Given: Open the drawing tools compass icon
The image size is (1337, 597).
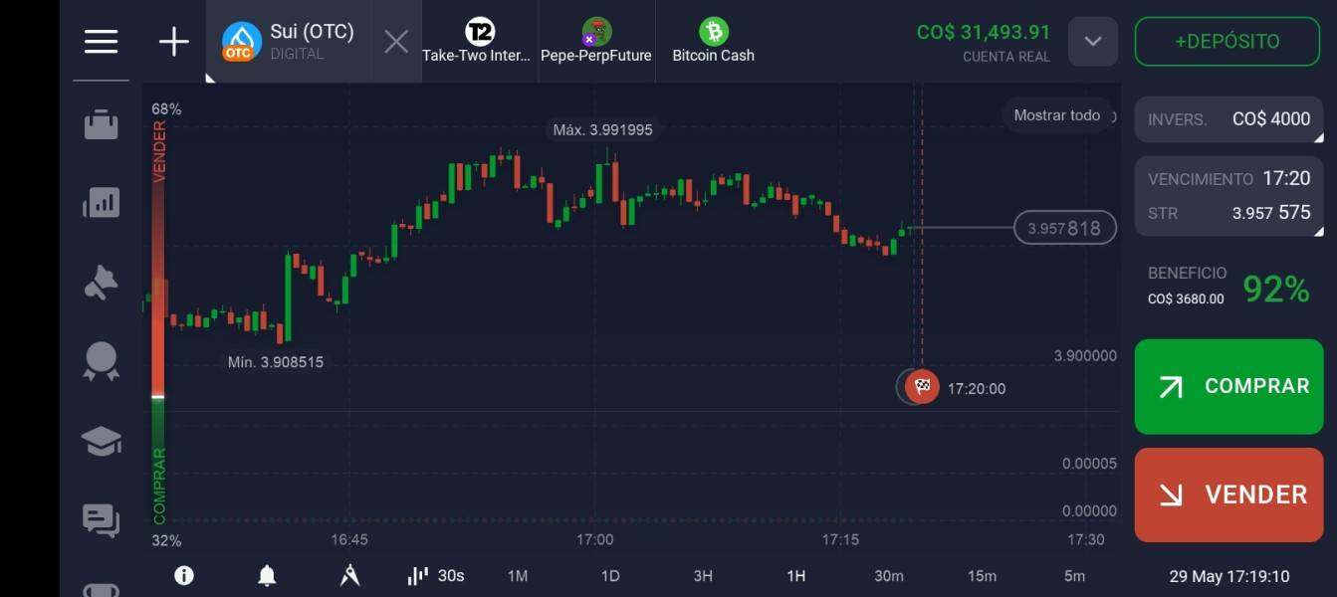Looking at the screenshot, I should pos(349,575).
